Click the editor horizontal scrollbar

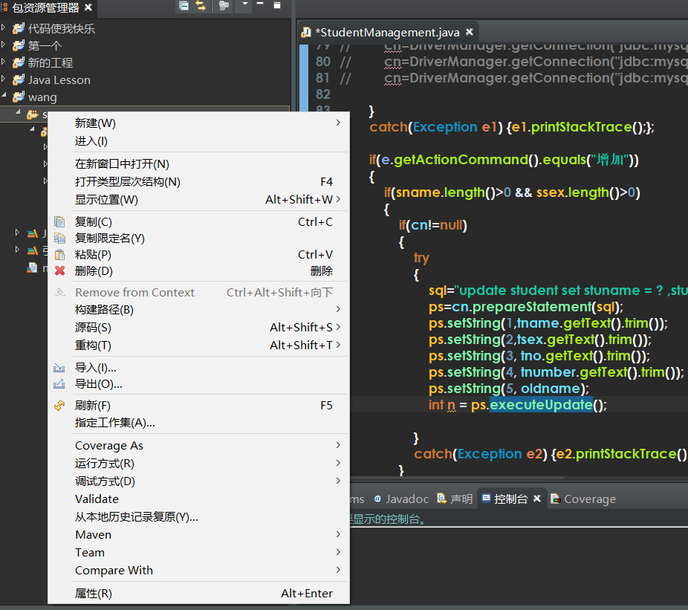tap(456, 478)
